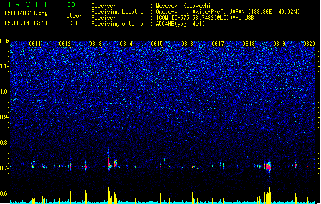Click the meteor label
This screenshot has width=321, height=204.
click(x=72, y=16)
